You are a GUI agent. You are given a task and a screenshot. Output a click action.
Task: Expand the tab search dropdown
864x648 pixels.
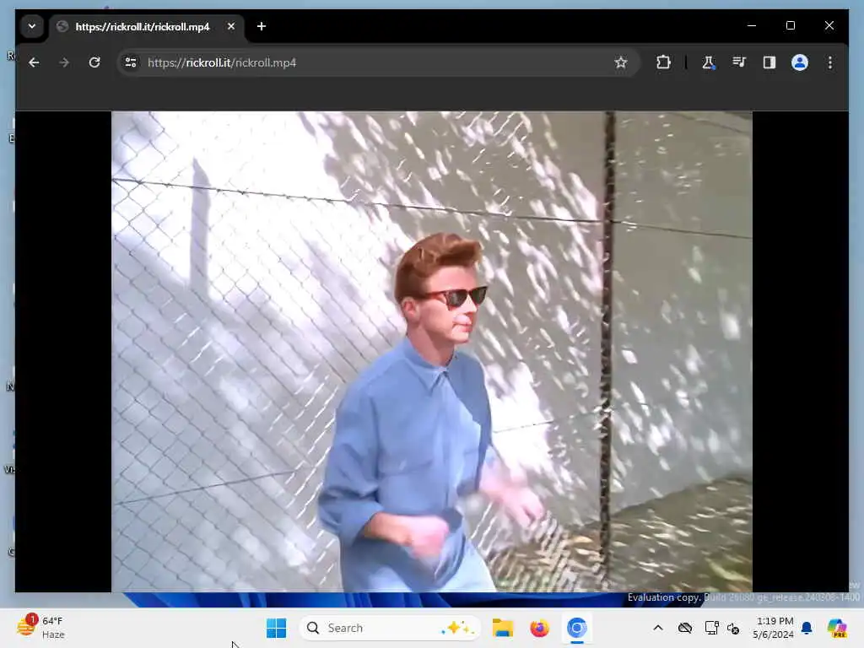[32, 26]
